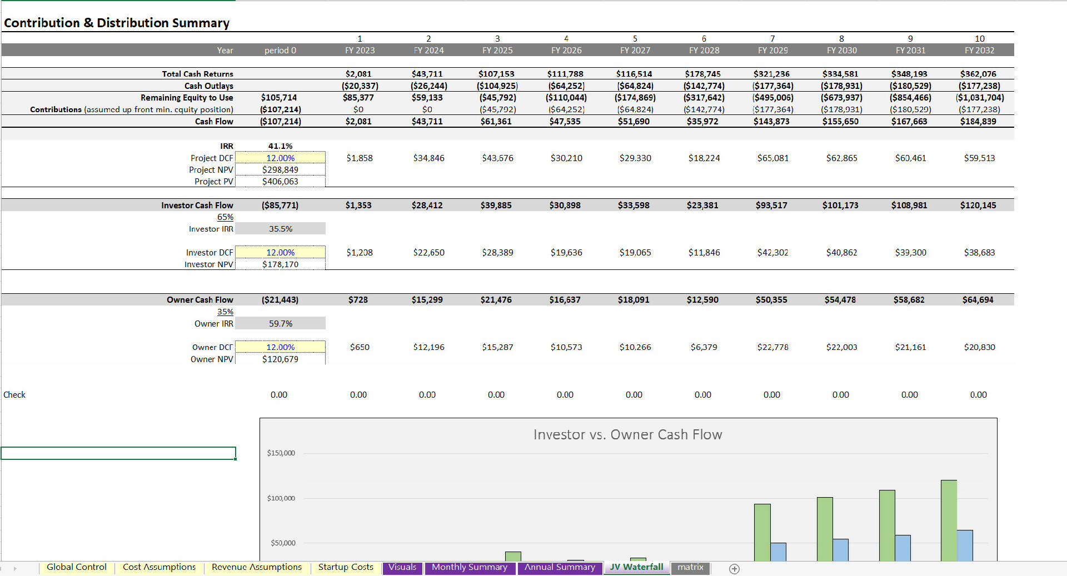The image size is (1067, 576).
Task: Select FY 2029 Investor Cash Flow $93,517
Action: tap(771, 205)
